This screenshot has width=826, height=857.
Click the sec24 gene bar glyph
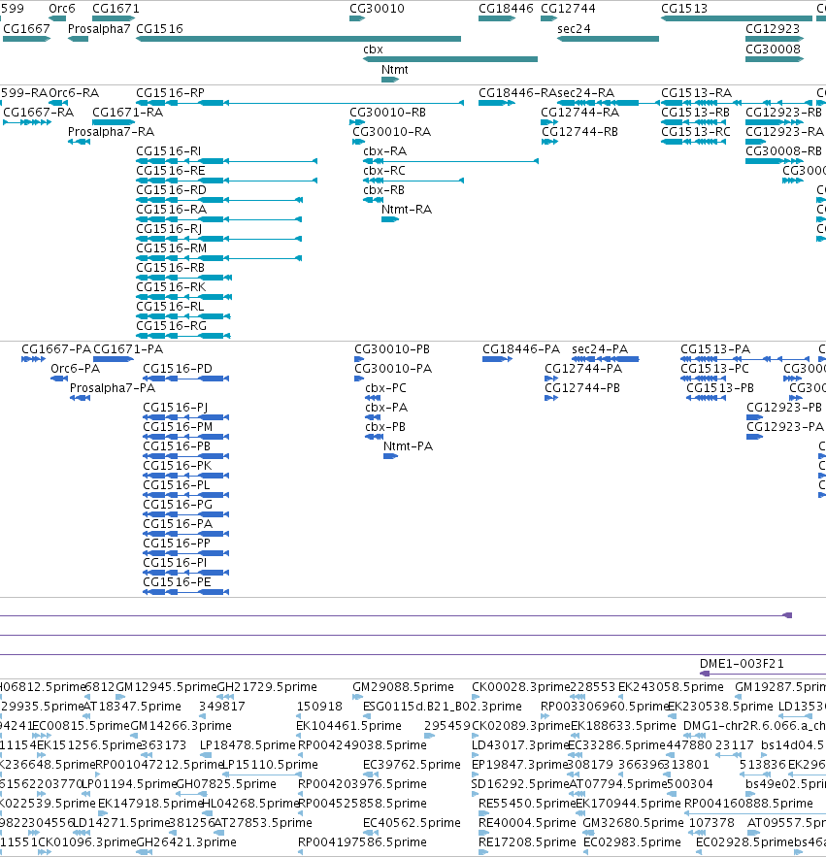tap(608, 39)
